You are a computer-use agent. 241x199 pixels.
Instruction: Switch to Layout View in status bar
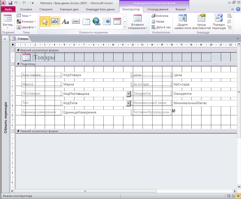(233, 196)
